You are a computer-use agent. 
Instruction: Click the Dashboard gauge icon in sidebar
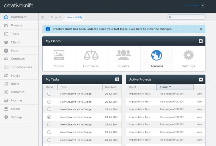pyautogui.click(x=6, y=17)
